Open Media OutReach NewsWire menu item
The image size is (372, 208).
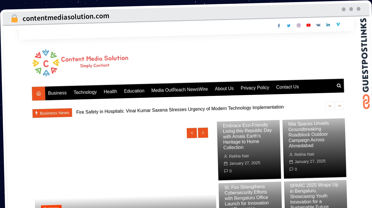click(179, 90)
